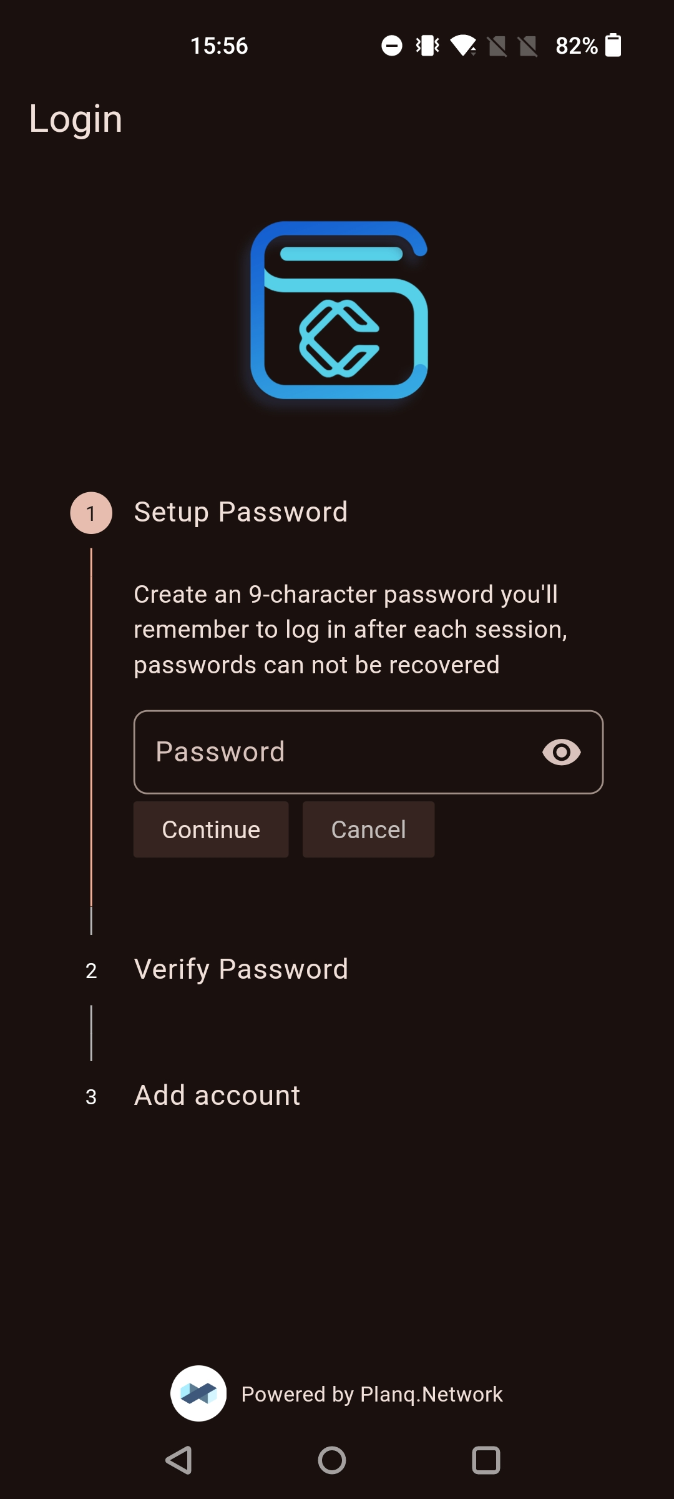This screenshot has height=1499, width=674.
Task: Open the Add account step
Action: coord(217,1096)
